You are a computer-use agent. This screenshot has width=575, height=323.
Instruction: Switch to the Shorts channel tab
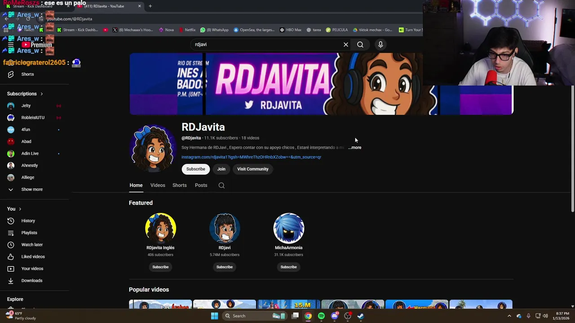(x=180, y=185)
